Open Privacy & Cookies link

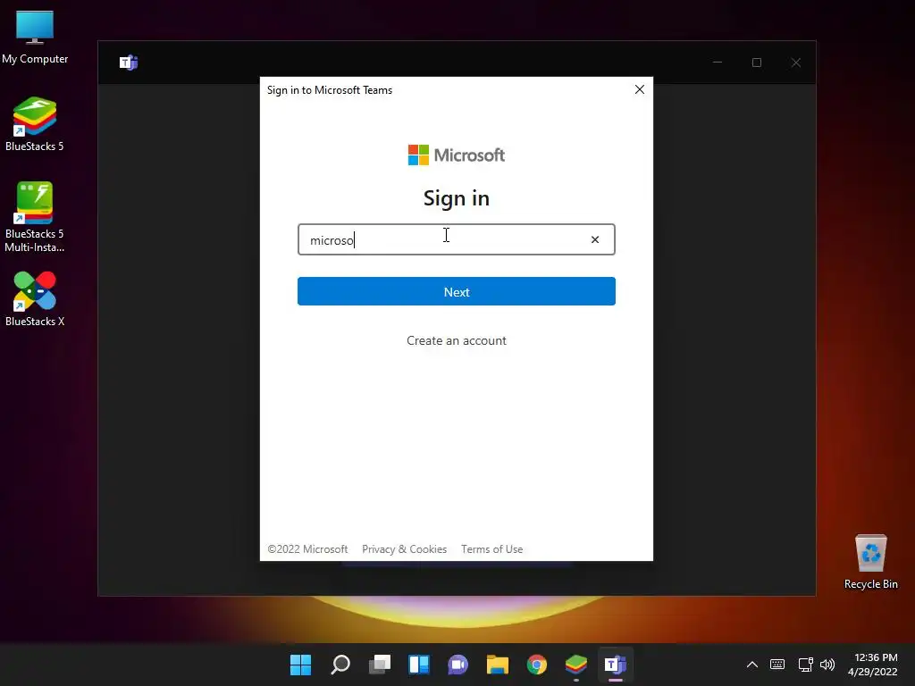pyautogui.click(x=405, y=549)
